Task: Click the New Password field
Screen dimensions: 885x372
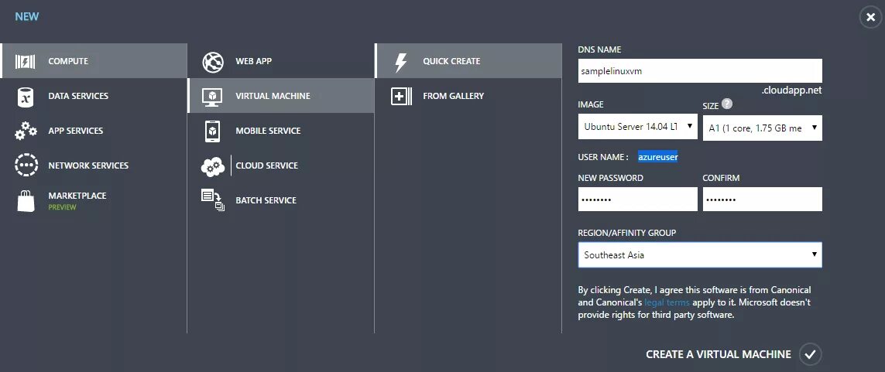Action: pos(638,200)
